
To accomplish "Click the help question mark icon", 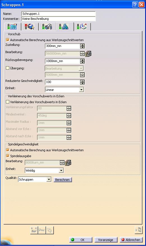I will coord(135,5).
